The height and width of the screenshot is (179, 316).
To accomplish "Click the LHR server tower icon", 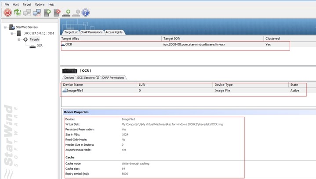I will [19, 33].
